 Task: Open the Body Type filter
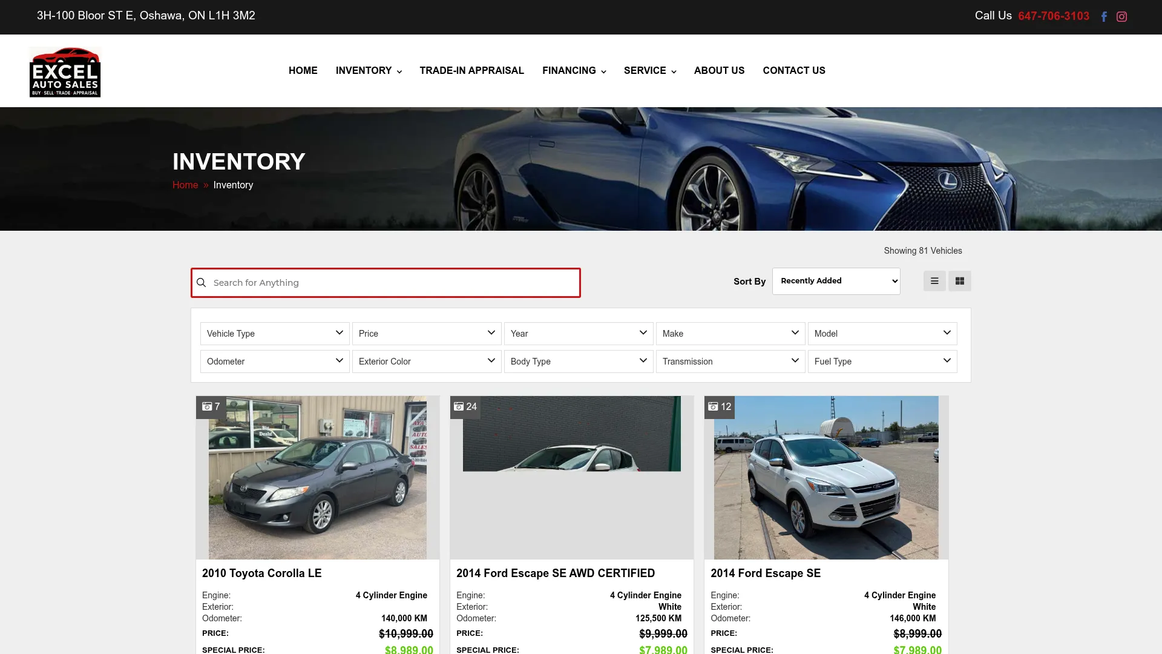[x=579, y=362]
